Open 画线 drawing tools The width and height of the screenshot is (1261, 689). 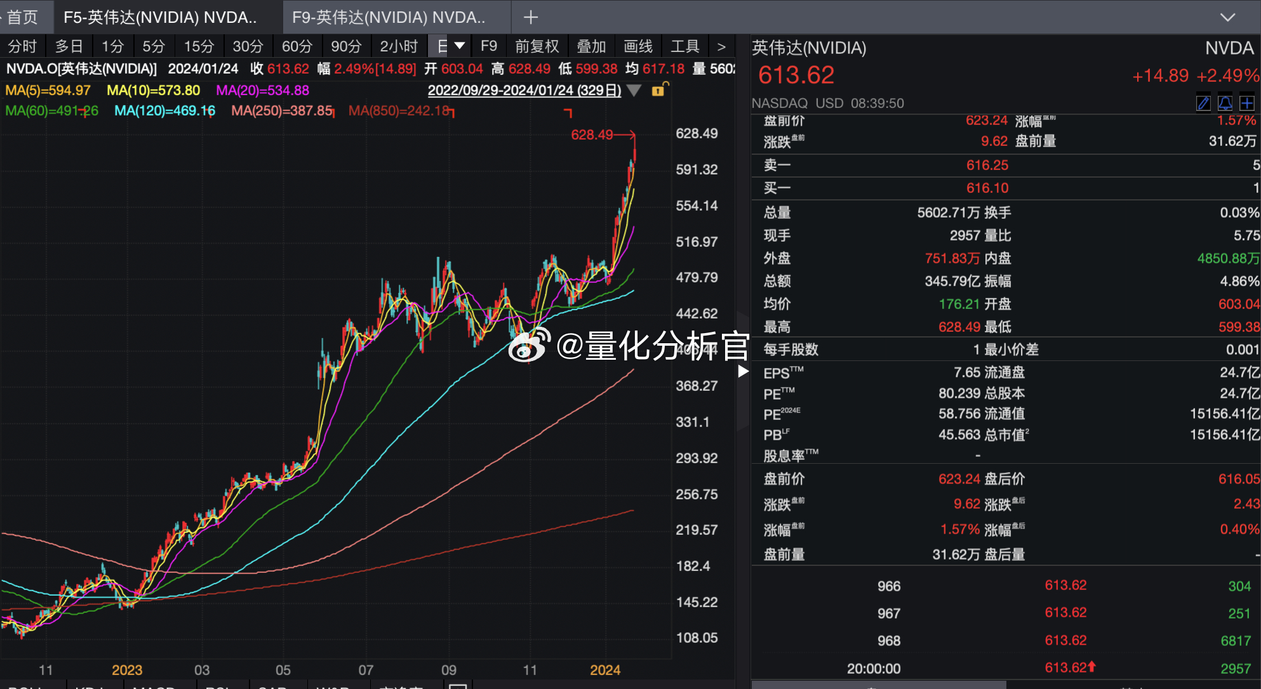(x=638, y=46)
